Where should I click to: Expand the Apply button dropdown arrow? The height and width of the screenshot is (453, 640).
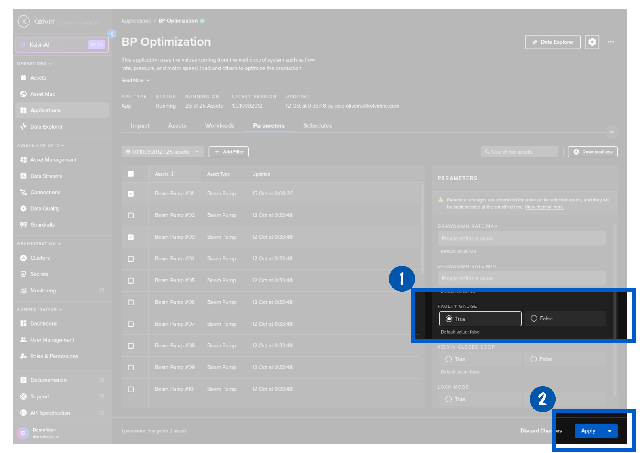point(610,431)
